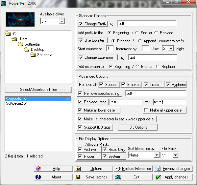Click the Change Prefix text field
The image size is (197, 185).
coord(147,24)
